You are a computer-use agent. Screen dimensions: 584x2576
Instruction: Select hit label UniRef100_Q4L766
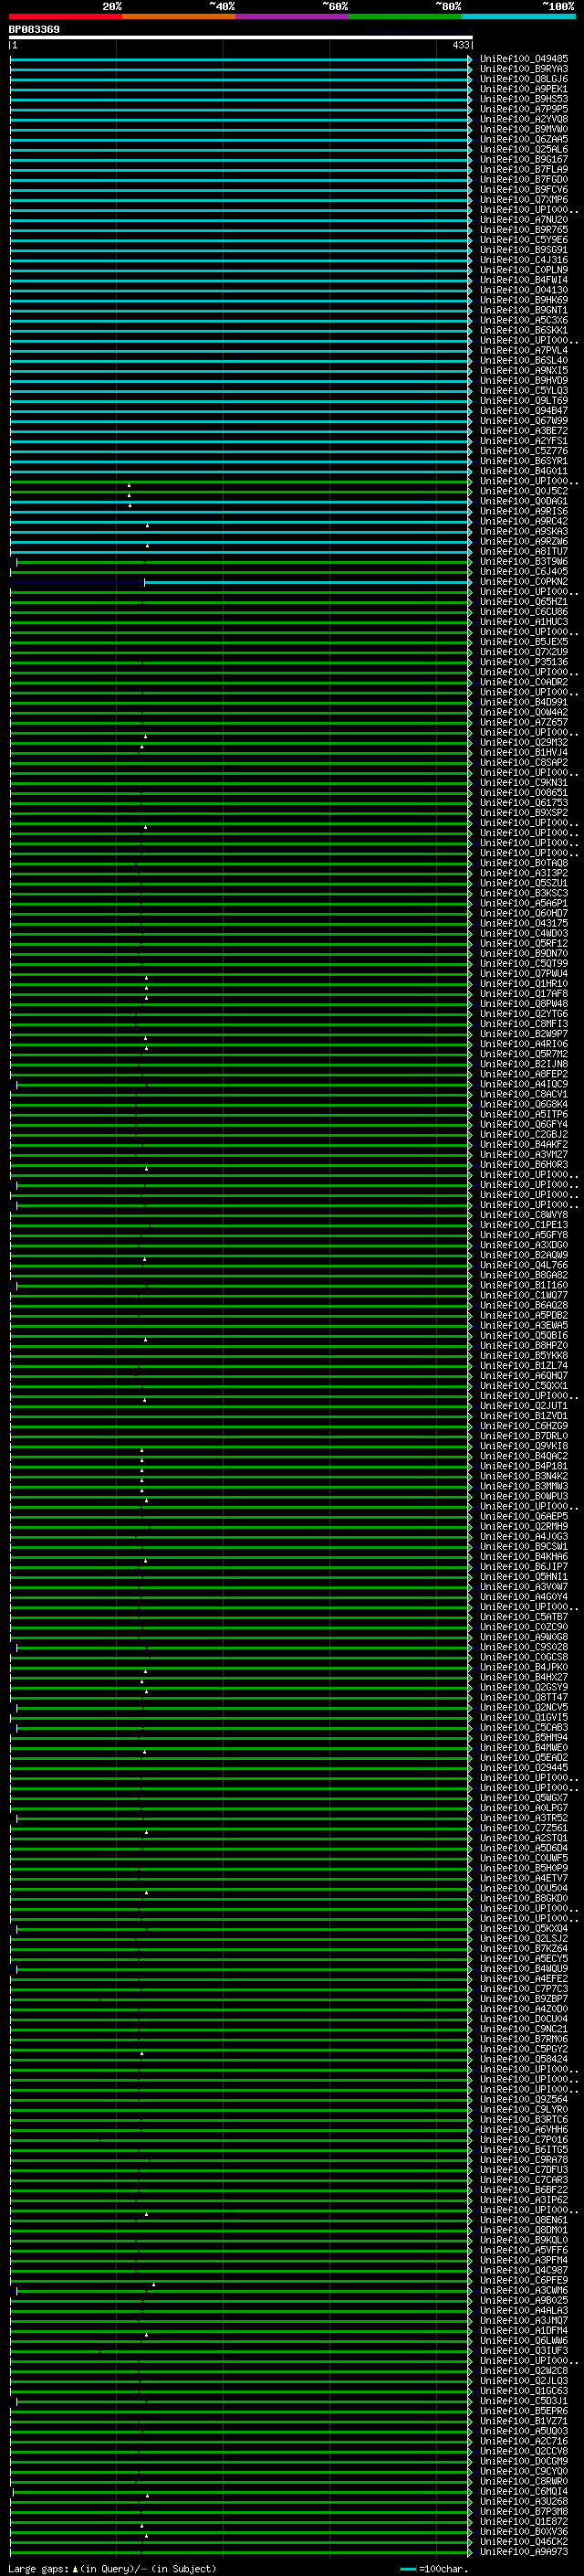(524, 1265)
